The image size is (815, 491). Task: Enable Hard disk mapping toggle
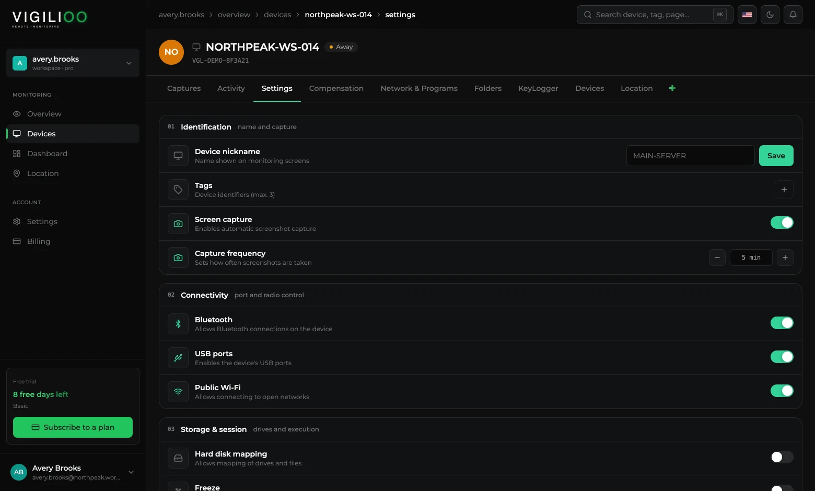[x=782, y=457]
